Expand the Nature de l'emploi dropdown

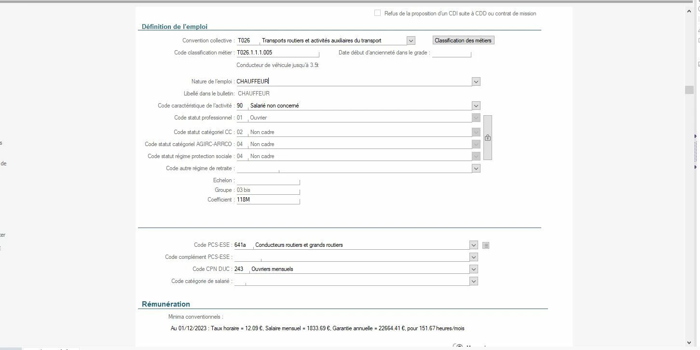[x=476, y=81]
